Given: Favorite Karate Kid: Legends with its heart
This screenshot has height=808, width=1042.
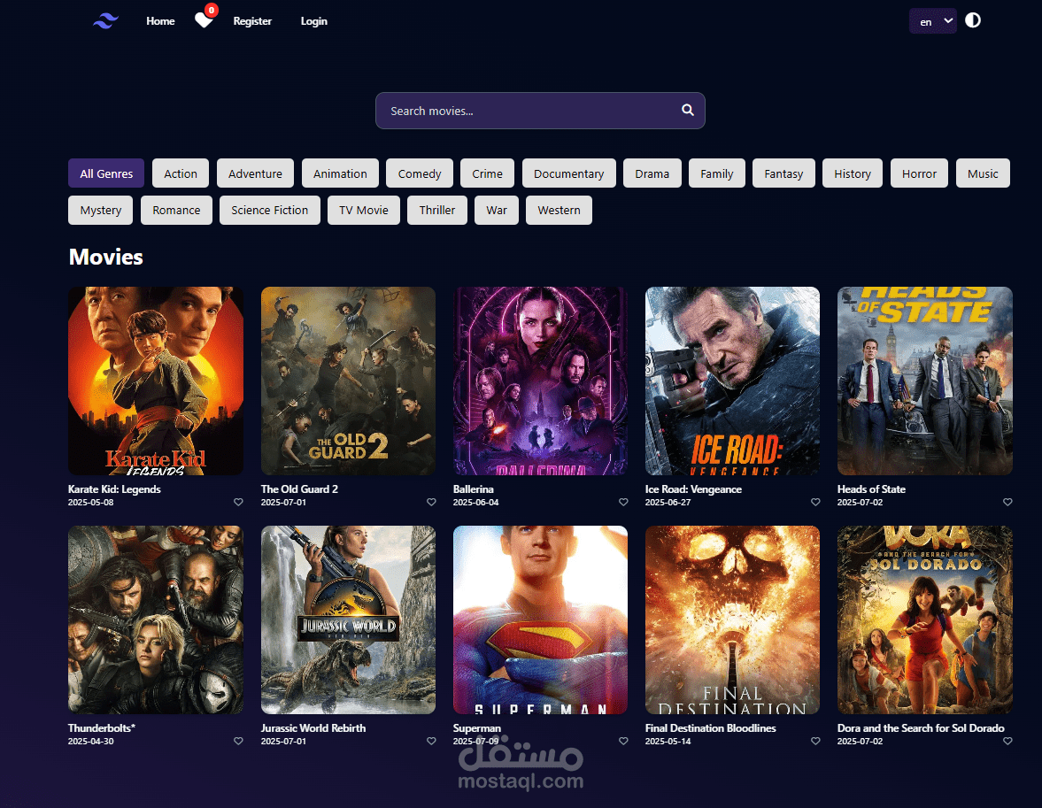Looking at the screenshot, I should [x=238, y=503].
